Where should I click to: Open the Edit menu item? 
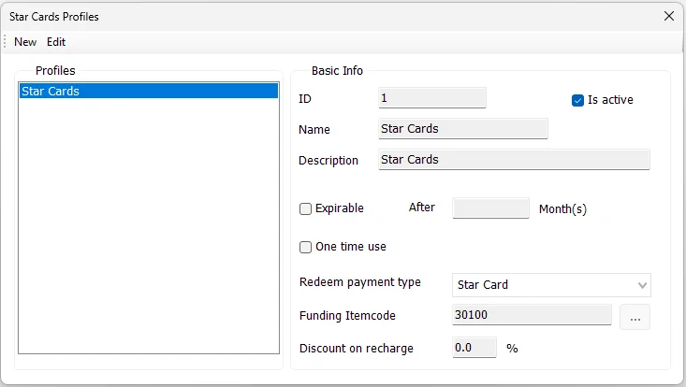pyautogui.click(x=56, y=42)
